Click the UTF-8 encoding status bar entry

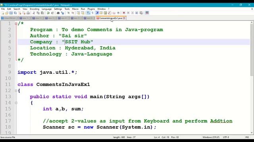pos(226,137)
